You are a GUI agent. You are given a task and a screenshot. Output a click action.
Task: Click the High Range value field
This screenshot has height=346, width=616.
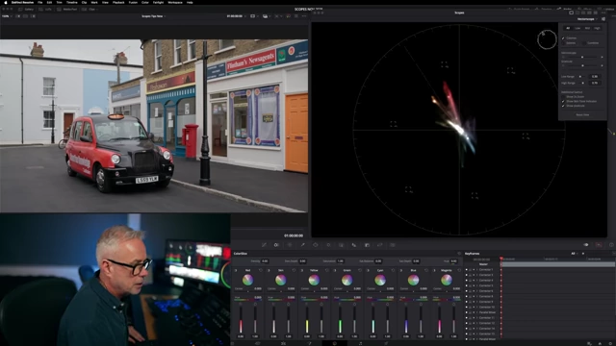[x=595, y=83]
